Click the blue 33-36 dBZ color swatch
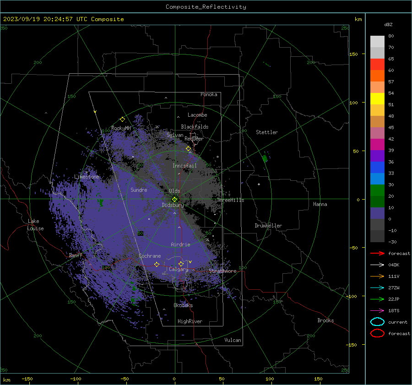The width and height of the screenshot is (412, 385). pos(377,167)
